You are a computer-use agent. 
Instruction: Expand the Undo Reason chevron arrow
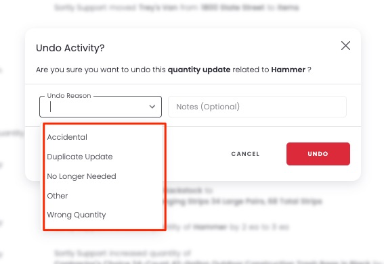coord(152,107)
